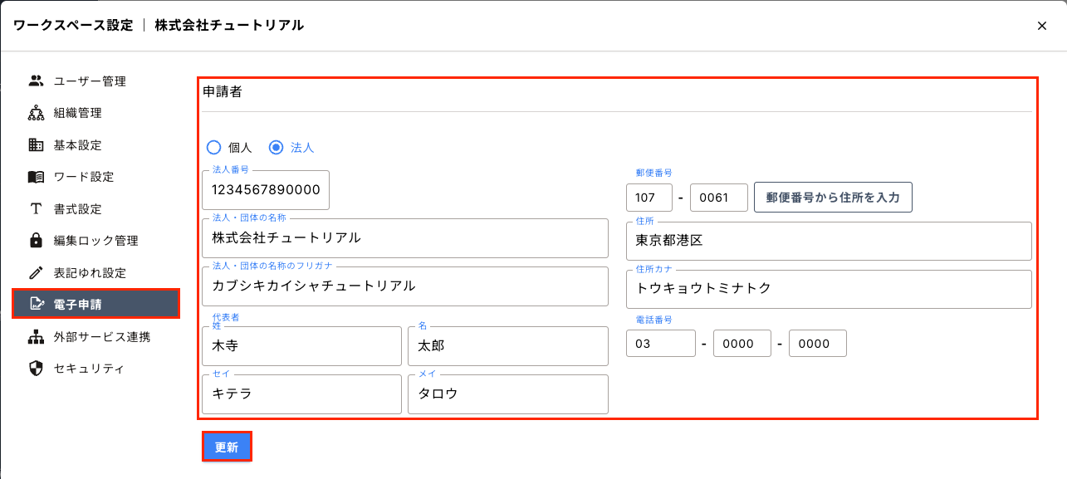Viewport: 1067px width, 479px height.
Task: Select the 個人 radio button
Action: coord(213,148)
